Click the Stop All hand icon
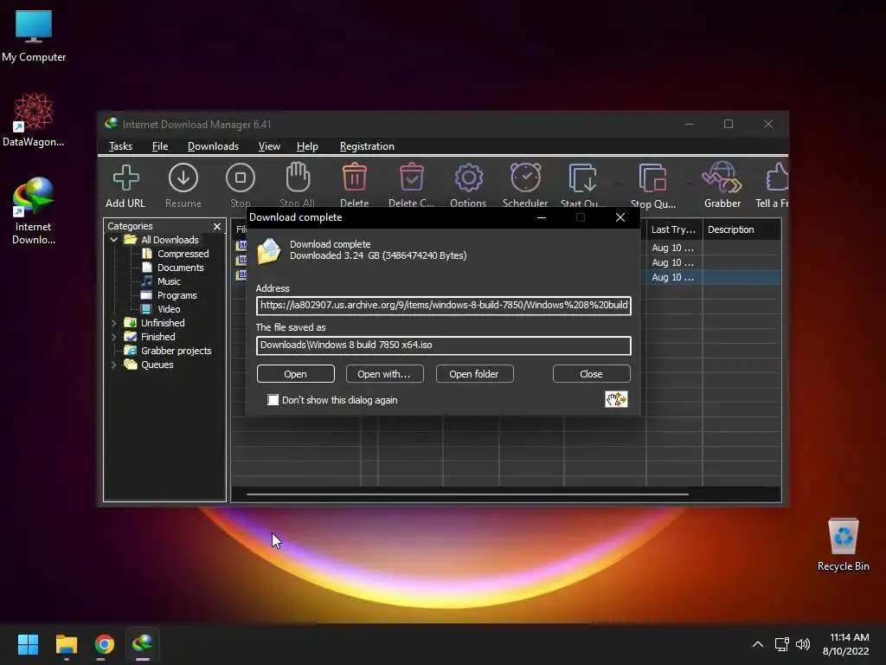The image size is (886, 665). coord(298,186)
